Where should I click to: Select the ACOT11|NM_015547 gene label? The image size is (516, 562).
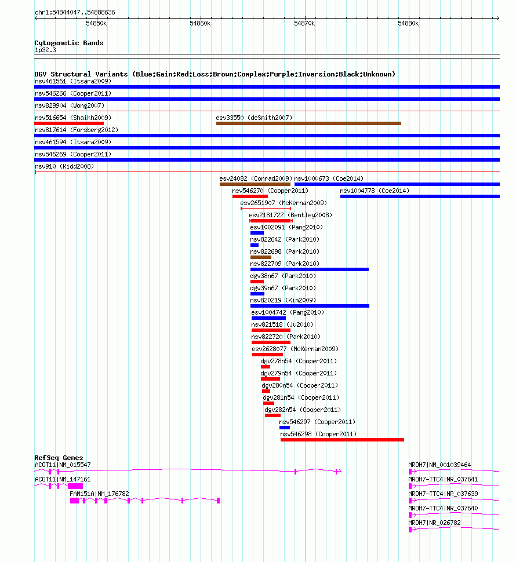tap(63, 465)
